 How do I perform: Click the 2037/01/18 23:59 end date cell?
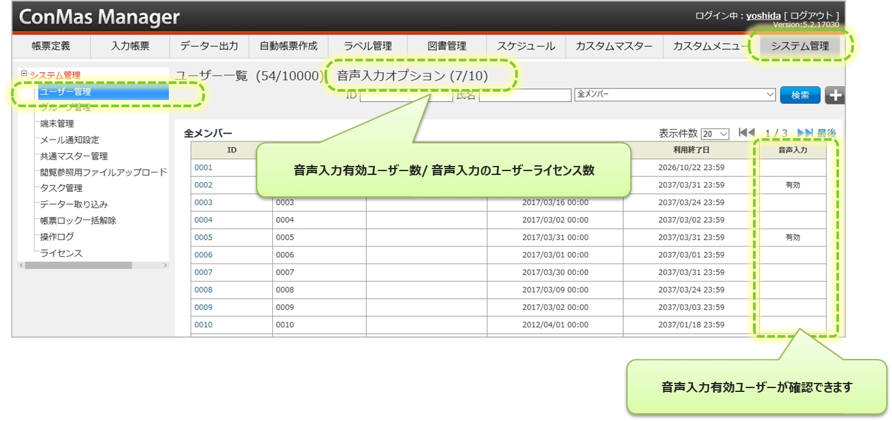tap(691, 324)
